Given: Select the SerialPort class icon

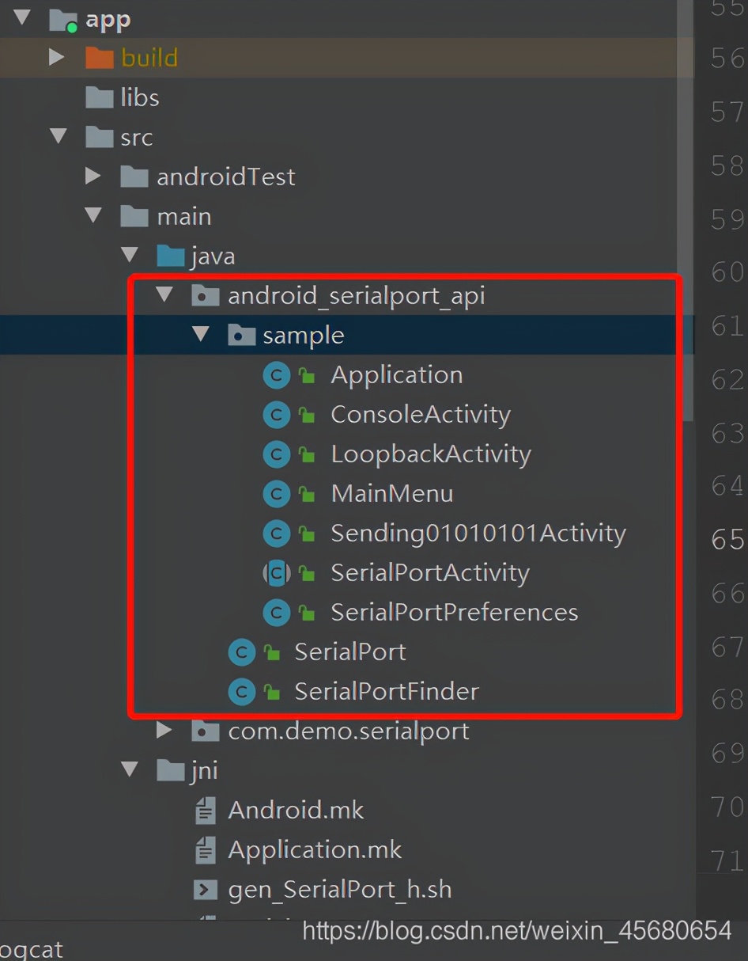Looking at the screenshot, I should [x=241, y=651].
